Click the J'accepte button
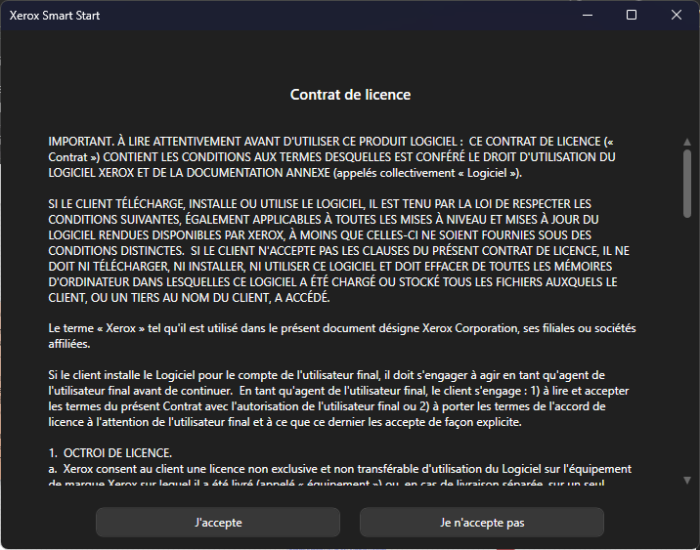The image size is (700, 550). click(x=218, y=523)
